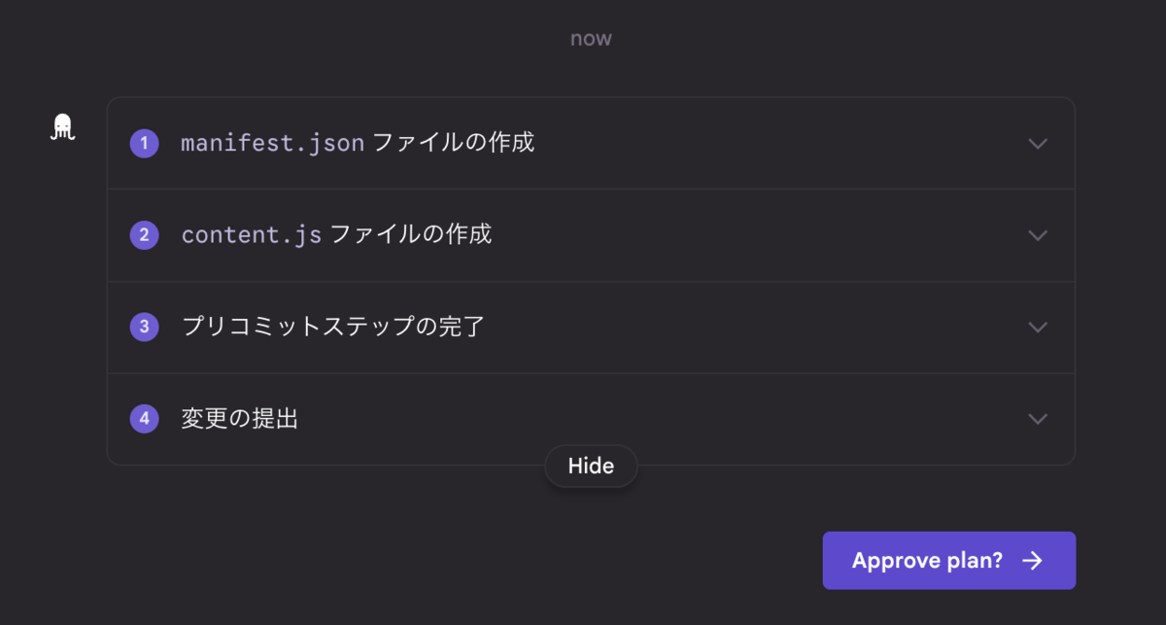Screen dimensions: 1166x625
Task: Click the manifest.json code label
Action: tap(272, 144)
